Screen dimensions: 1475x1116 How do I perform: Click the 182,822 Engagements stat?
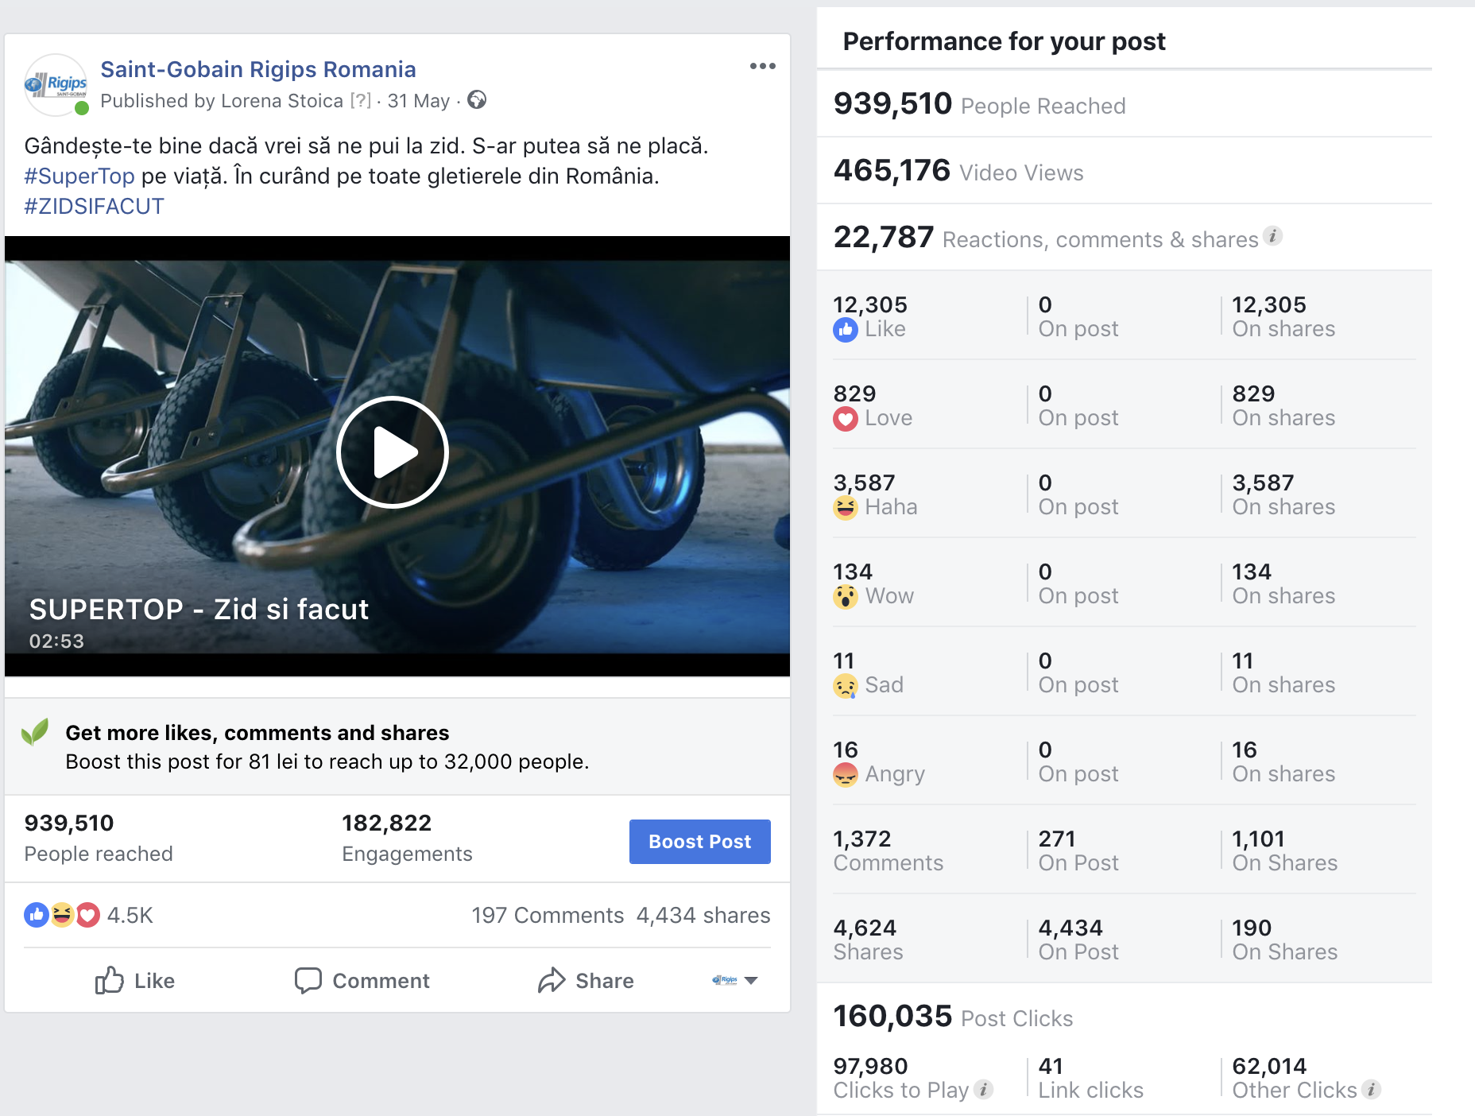pos(407,838)
